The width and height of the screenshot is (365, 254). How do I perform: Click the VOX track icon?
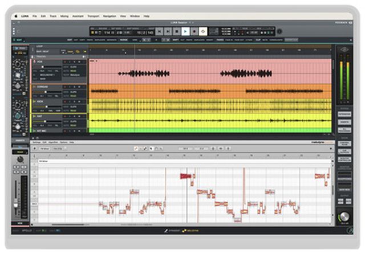tap(35, 60)
